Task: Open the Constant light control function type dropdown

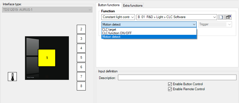Action: [x=118, y=17]
